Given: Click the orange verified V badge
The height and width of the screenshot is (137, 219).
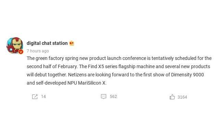Looking at the screenshot, I should (21, 52).
